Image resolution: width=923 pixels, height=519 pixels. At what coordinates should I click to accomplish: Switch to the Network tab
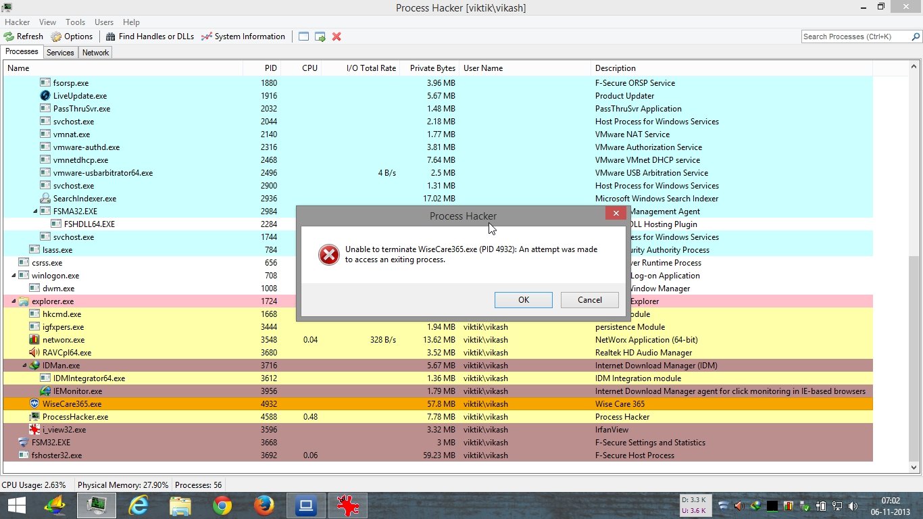[x=95, y=53]
